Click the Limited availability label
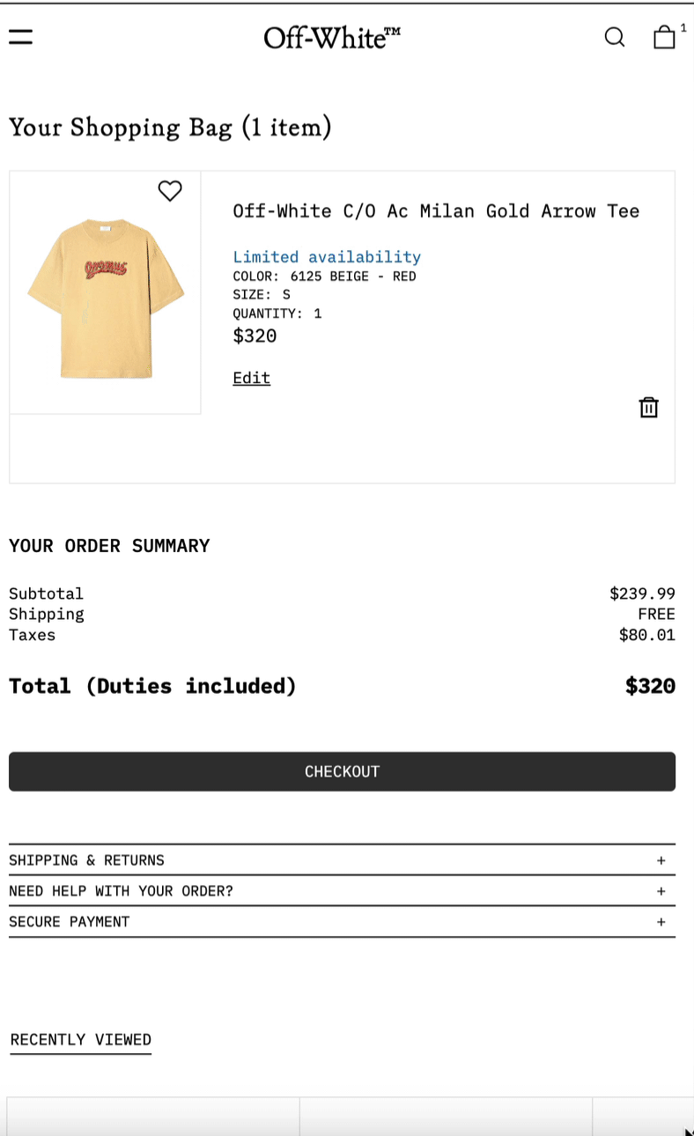 pyautogui.click(x=327, y=257)
